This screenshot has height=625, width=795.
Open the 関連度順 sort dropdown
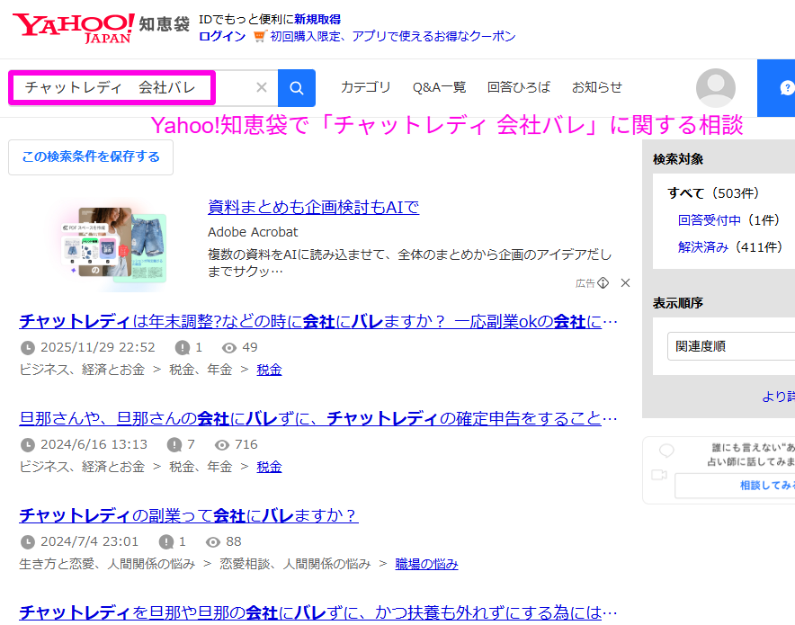click(731, 346)
